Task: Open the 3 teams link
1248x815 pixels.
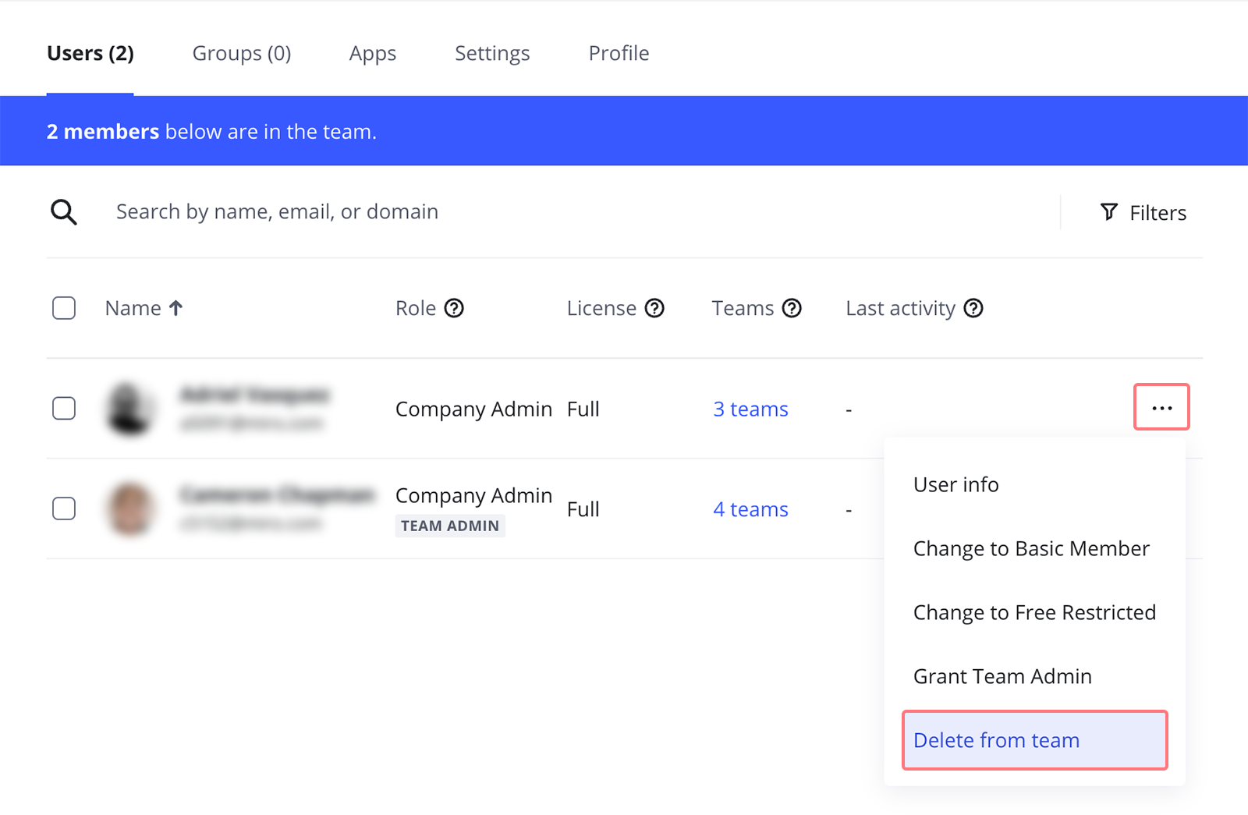Action: pyautogui.click(x=750, y=409)
